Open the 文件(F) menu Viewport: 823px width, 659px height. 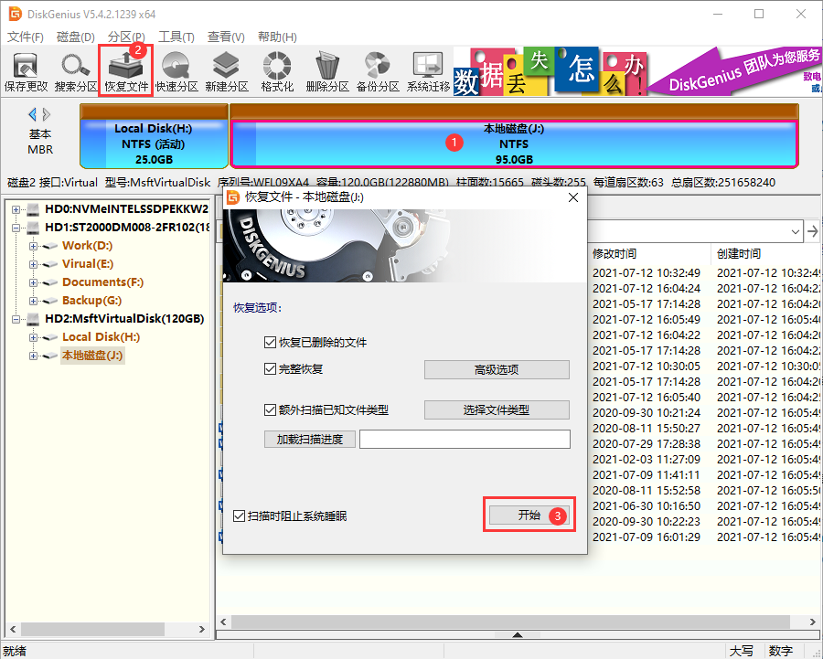pos(26,37)
